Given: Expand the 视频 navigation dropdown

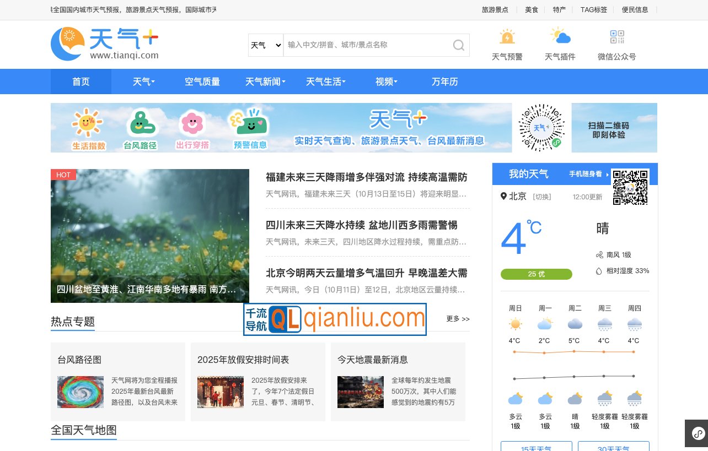Looking at the screenshot, I should click(x=386, y=81).
